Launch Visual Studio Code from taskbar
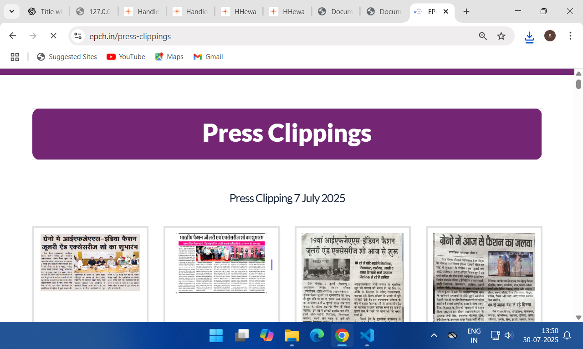The height and width of the screenshot is (349, 583). [367, 336]
